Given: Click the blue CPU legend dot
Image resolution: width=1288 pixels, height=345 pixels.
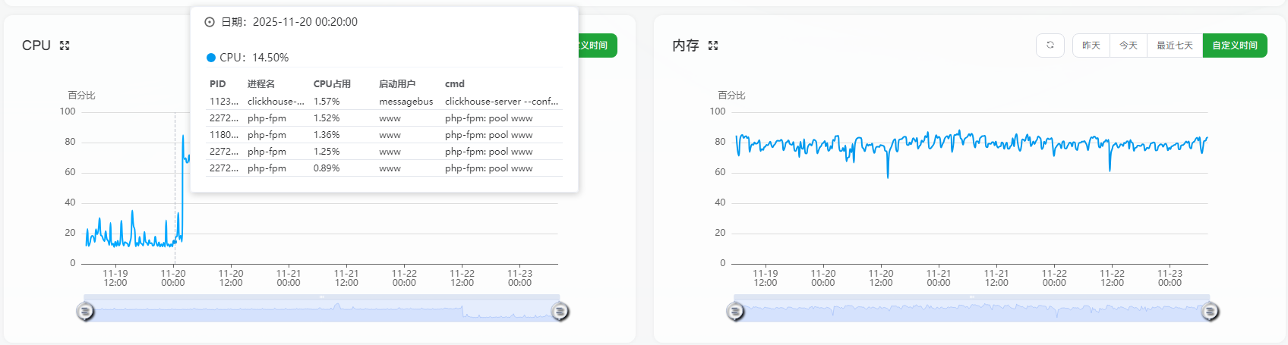Looking at the screenshot, I should pos(211,58).
